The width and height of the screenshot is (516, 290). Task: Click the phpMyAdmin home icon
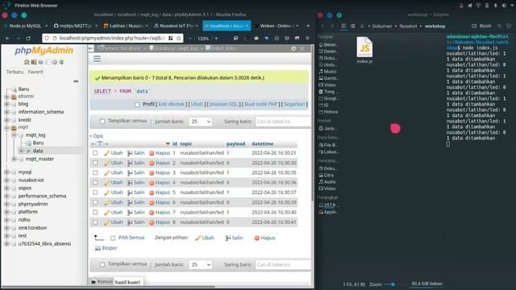coord(27,62)
